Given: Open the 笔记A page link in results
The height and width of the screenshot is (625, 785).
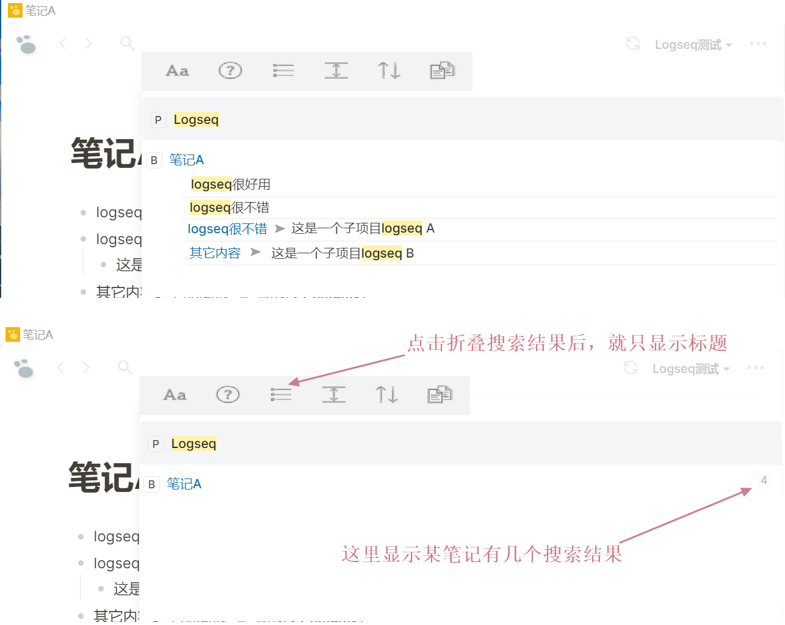Looking at the screenshot, I should 186,159.
